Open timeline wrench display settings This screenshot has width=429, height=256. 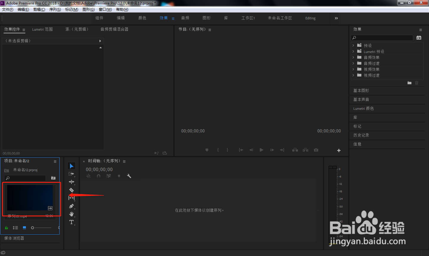tap(129, 176)
